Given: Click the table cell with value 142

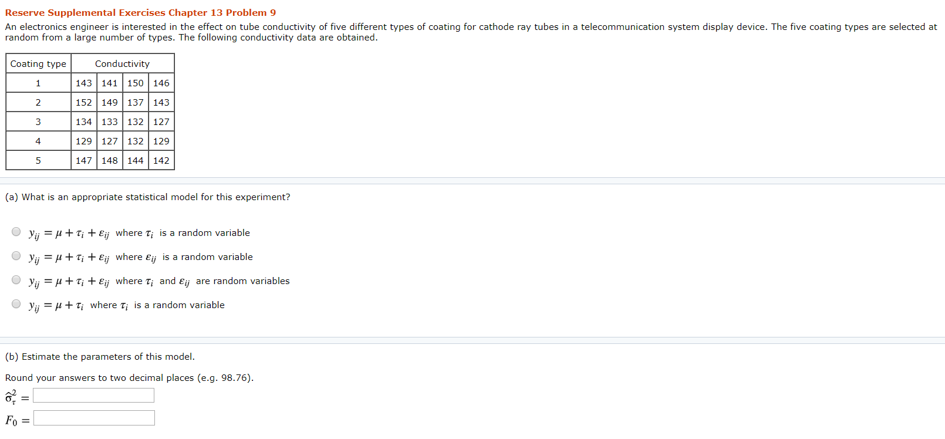Looking at the screenshot, I should [x=161, y=161].
